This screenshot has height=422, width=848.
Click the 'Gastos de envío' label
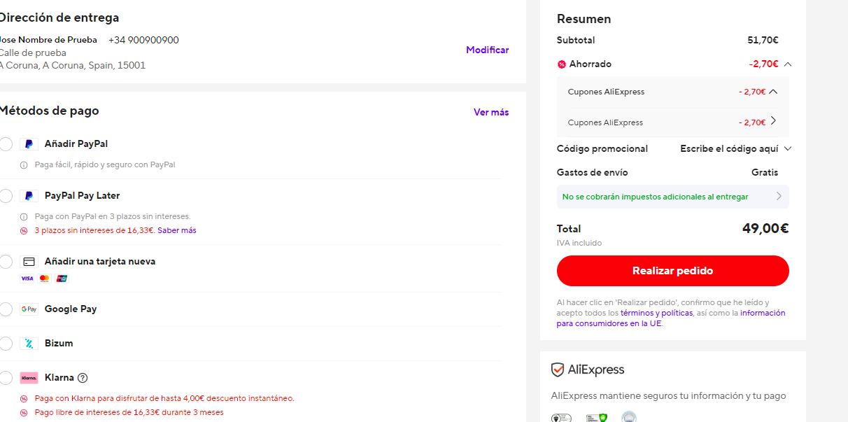(593, 173)
